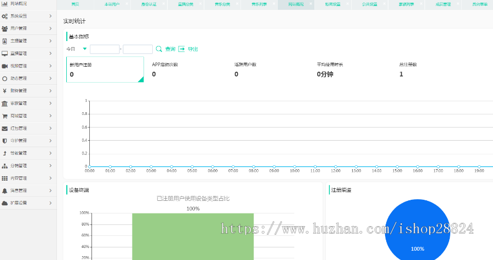The width and height of the screenshot is (493, 260).
Task: Click the camera icon beside 视频管理
Action: pos(5,66)
